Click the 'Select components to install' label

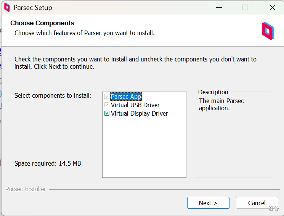(x=53, y=95)
